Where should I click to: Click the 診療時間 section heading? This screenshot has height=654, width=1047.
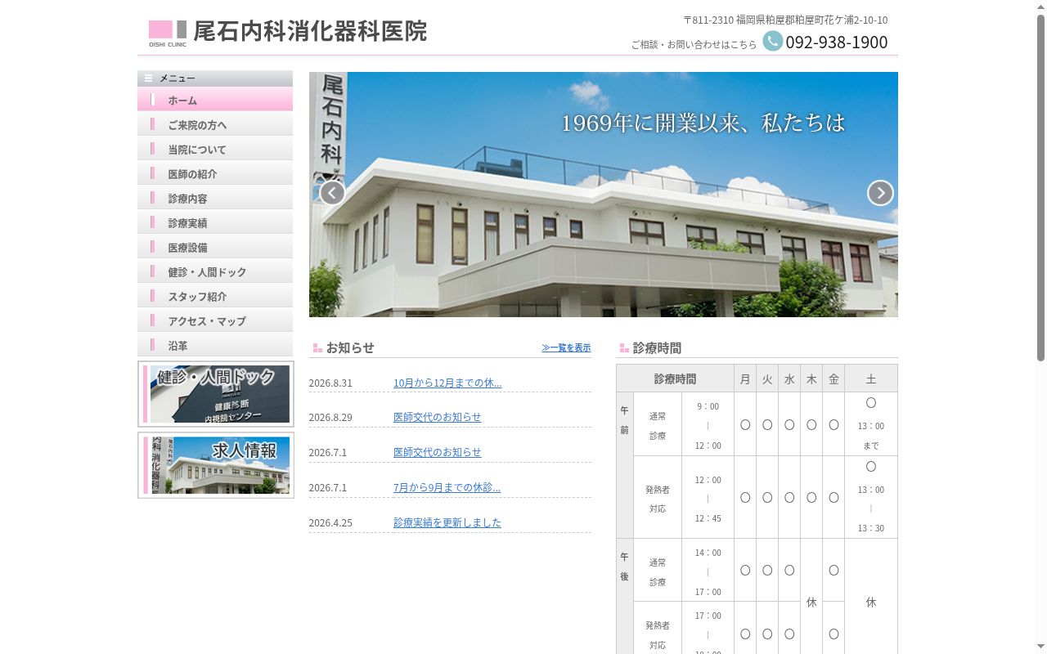pos(657,348)
